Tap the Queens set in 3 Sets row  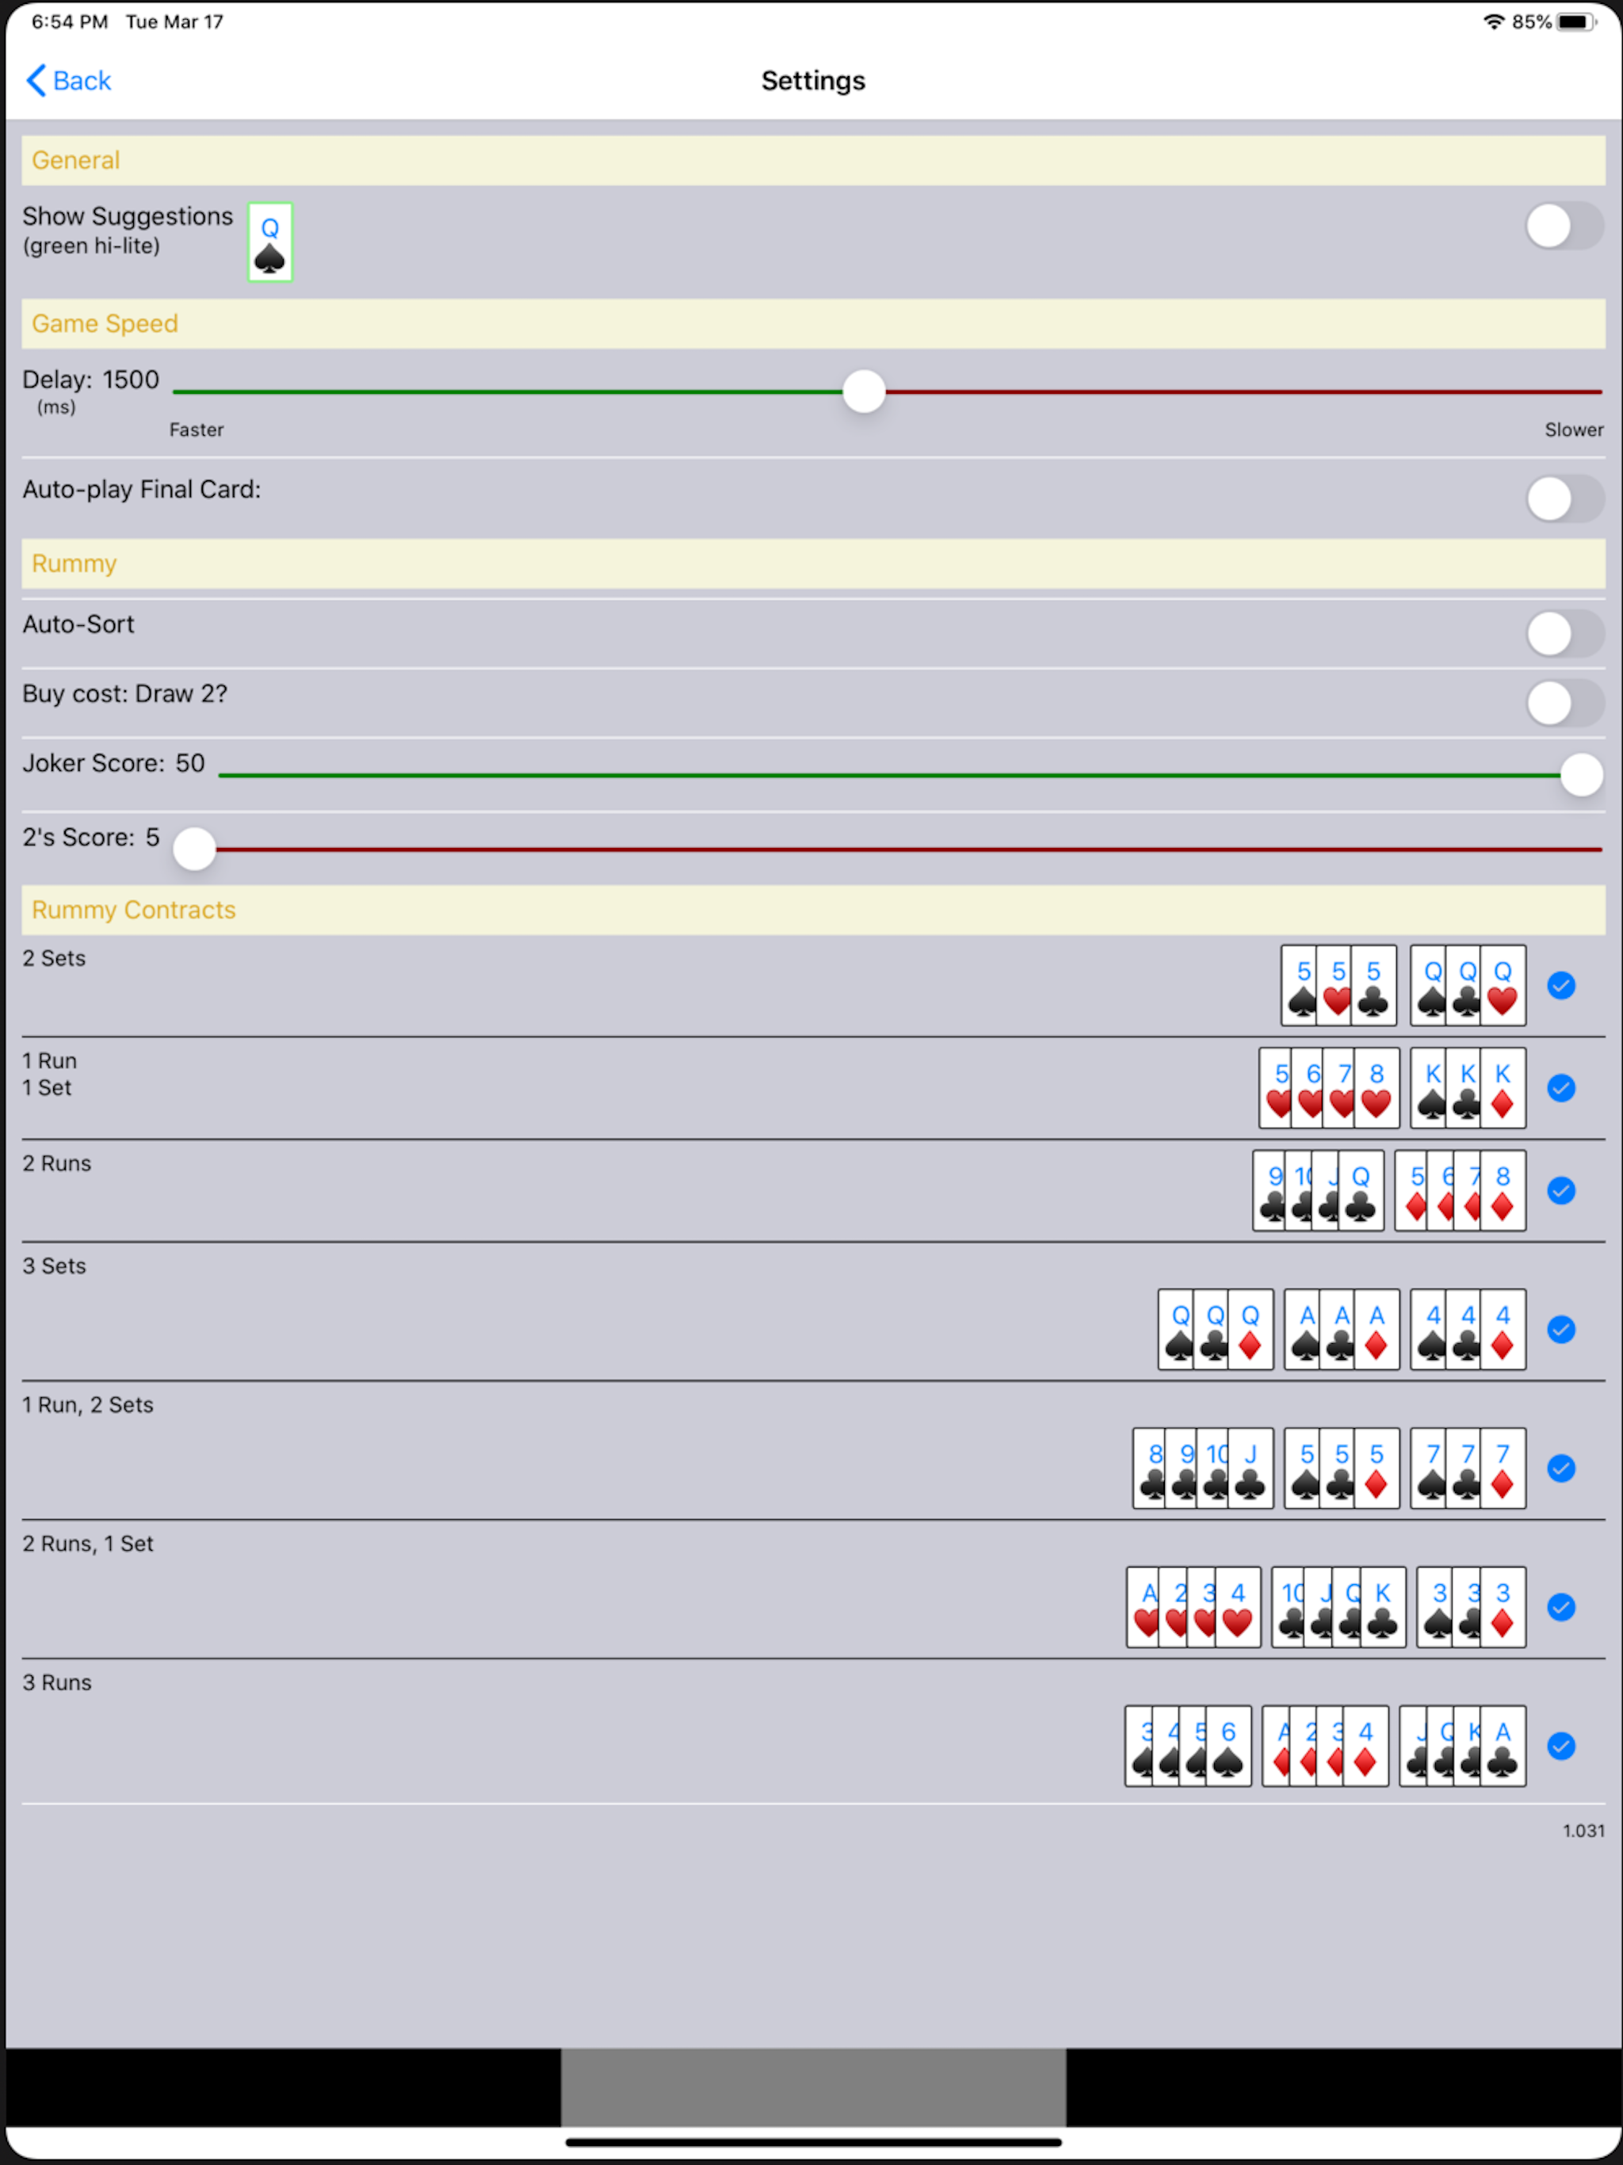(x=1215, y=1329)
